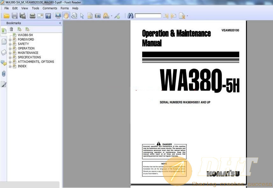The image size is (273, 188).
Task: Click the Email envelope icon
Action: (40, 16)
